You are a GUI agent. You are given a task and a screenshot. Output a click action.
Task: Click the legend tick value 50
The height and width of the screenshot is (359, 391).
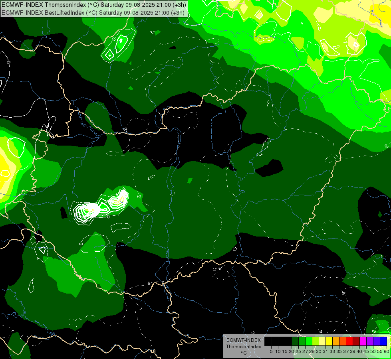(x=373, y=351)
